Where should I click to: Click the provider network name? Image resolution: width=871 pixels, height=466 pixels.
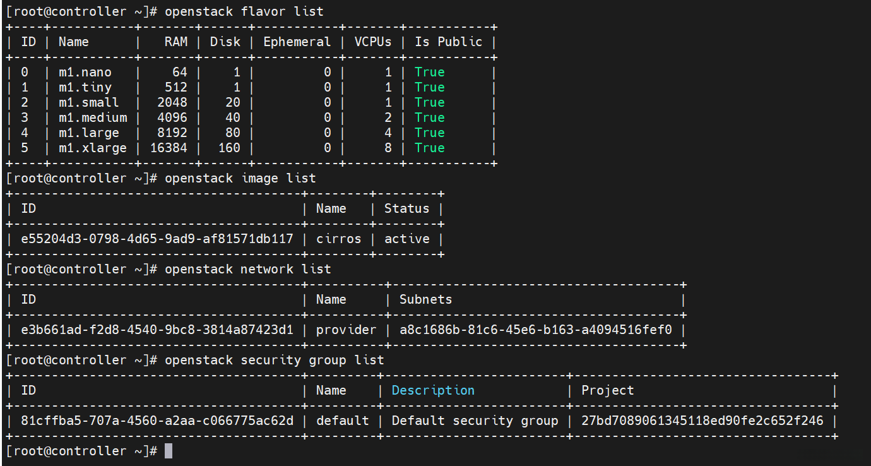(347, 330)
